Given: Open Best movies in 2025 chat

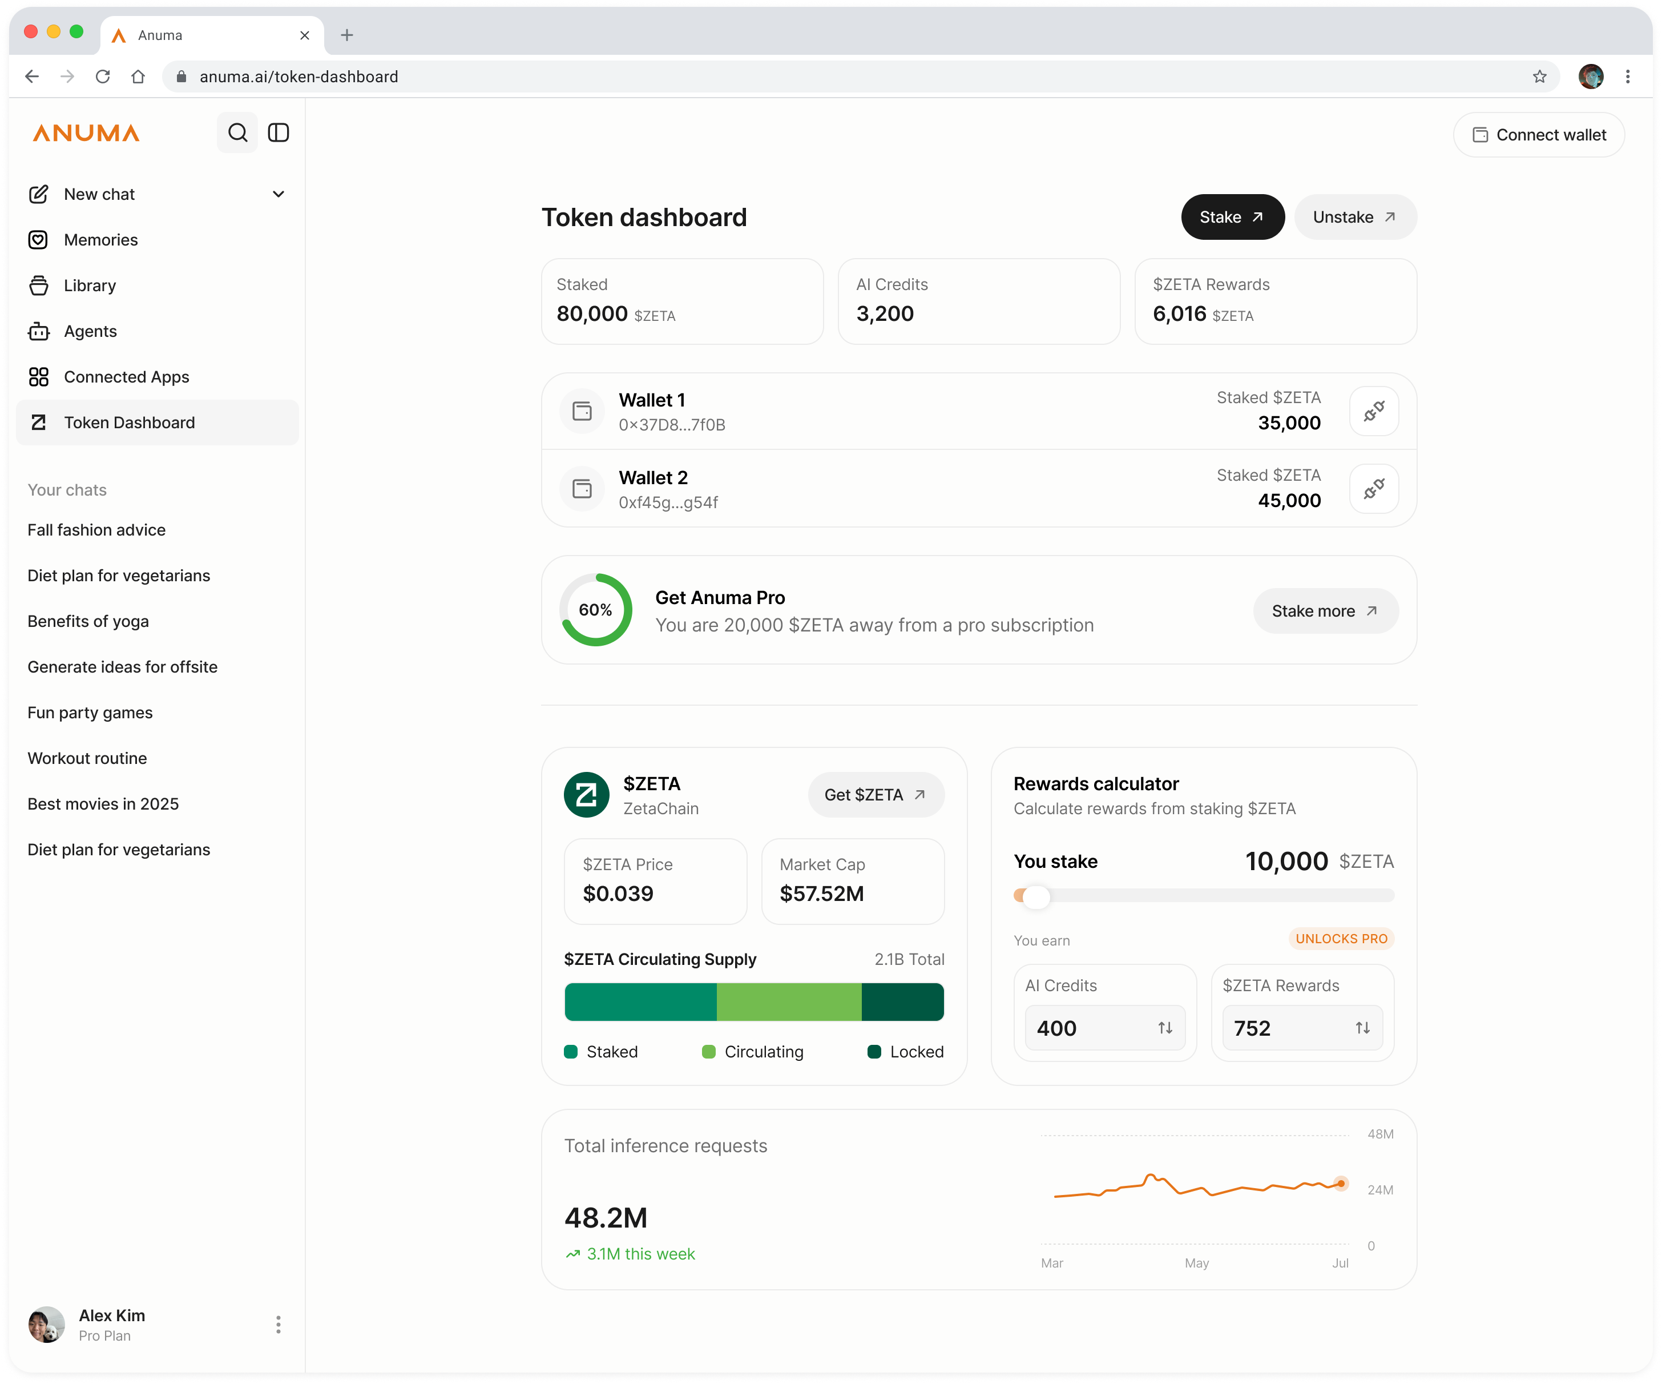Looking at the screenshot, I should [103, 804].
